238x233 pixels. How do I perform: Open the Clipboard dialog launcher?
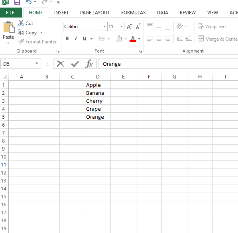(58, 51)
